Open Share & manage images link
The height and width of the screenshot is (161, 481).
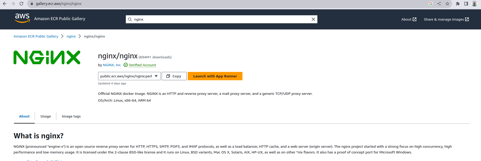pyautogui.click(x=446, y=19)
